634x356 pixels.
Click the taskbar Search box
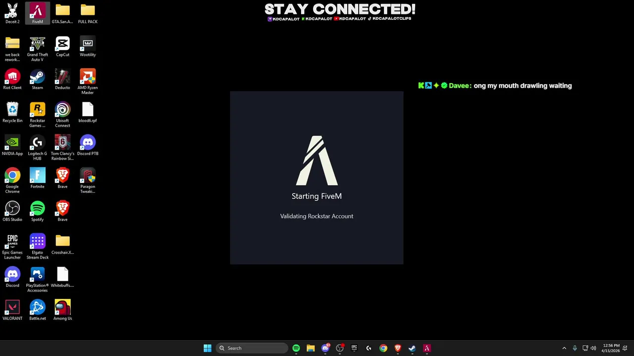252,348
